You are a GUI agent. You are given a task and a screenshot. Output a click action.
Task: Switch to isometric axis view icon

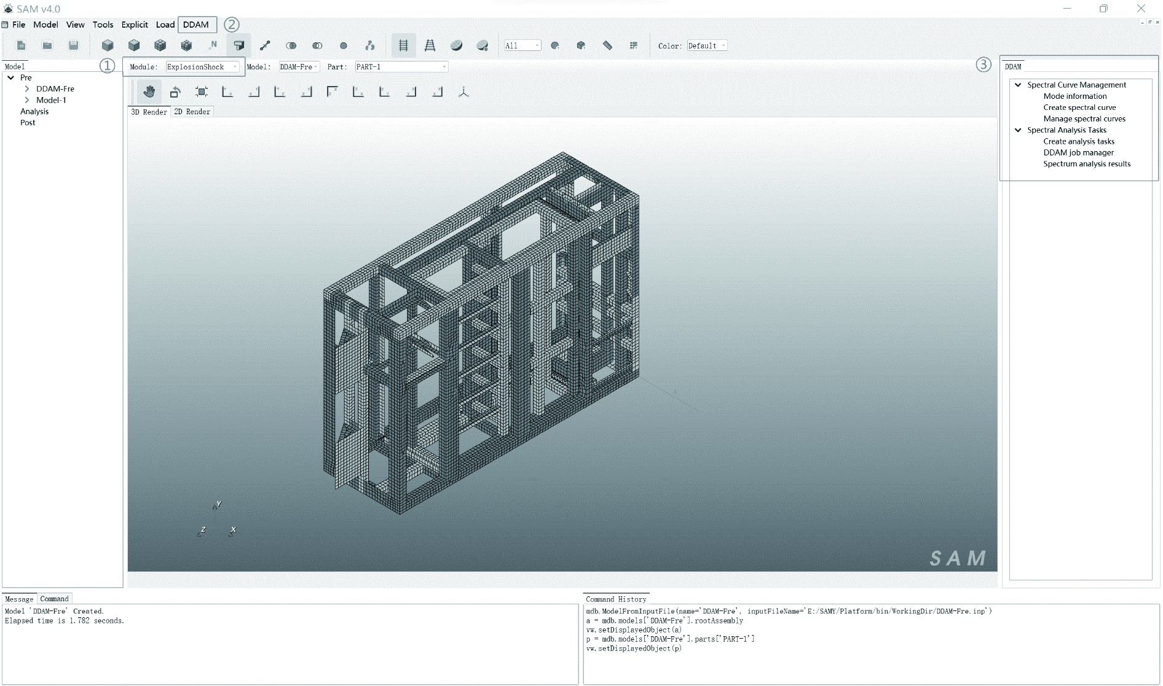point(463,92)
